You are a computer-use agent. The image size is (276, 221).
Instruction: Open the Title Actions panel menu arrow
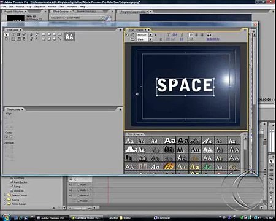pos(120,109)
